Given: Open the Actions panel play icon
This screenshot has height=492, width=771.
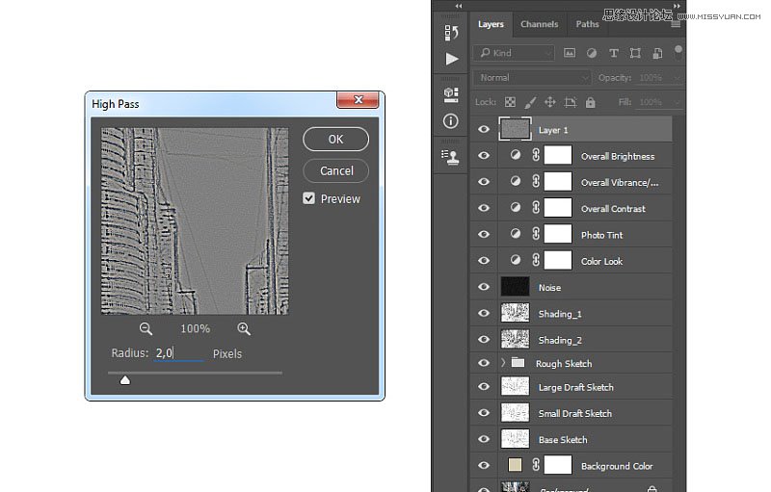Looking at the screenshot, I should [451, 59].
